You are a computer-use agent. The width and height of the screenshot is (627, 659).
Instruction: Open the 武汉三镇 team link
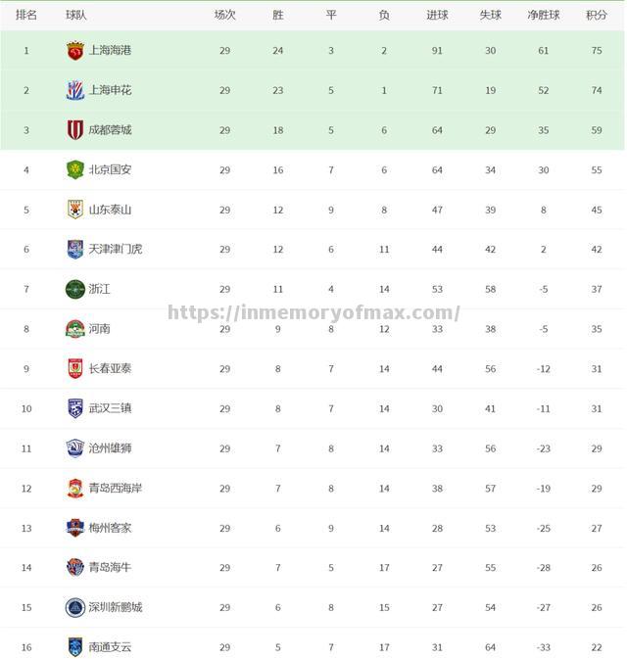pyautogui.click(x=110, y=408)
